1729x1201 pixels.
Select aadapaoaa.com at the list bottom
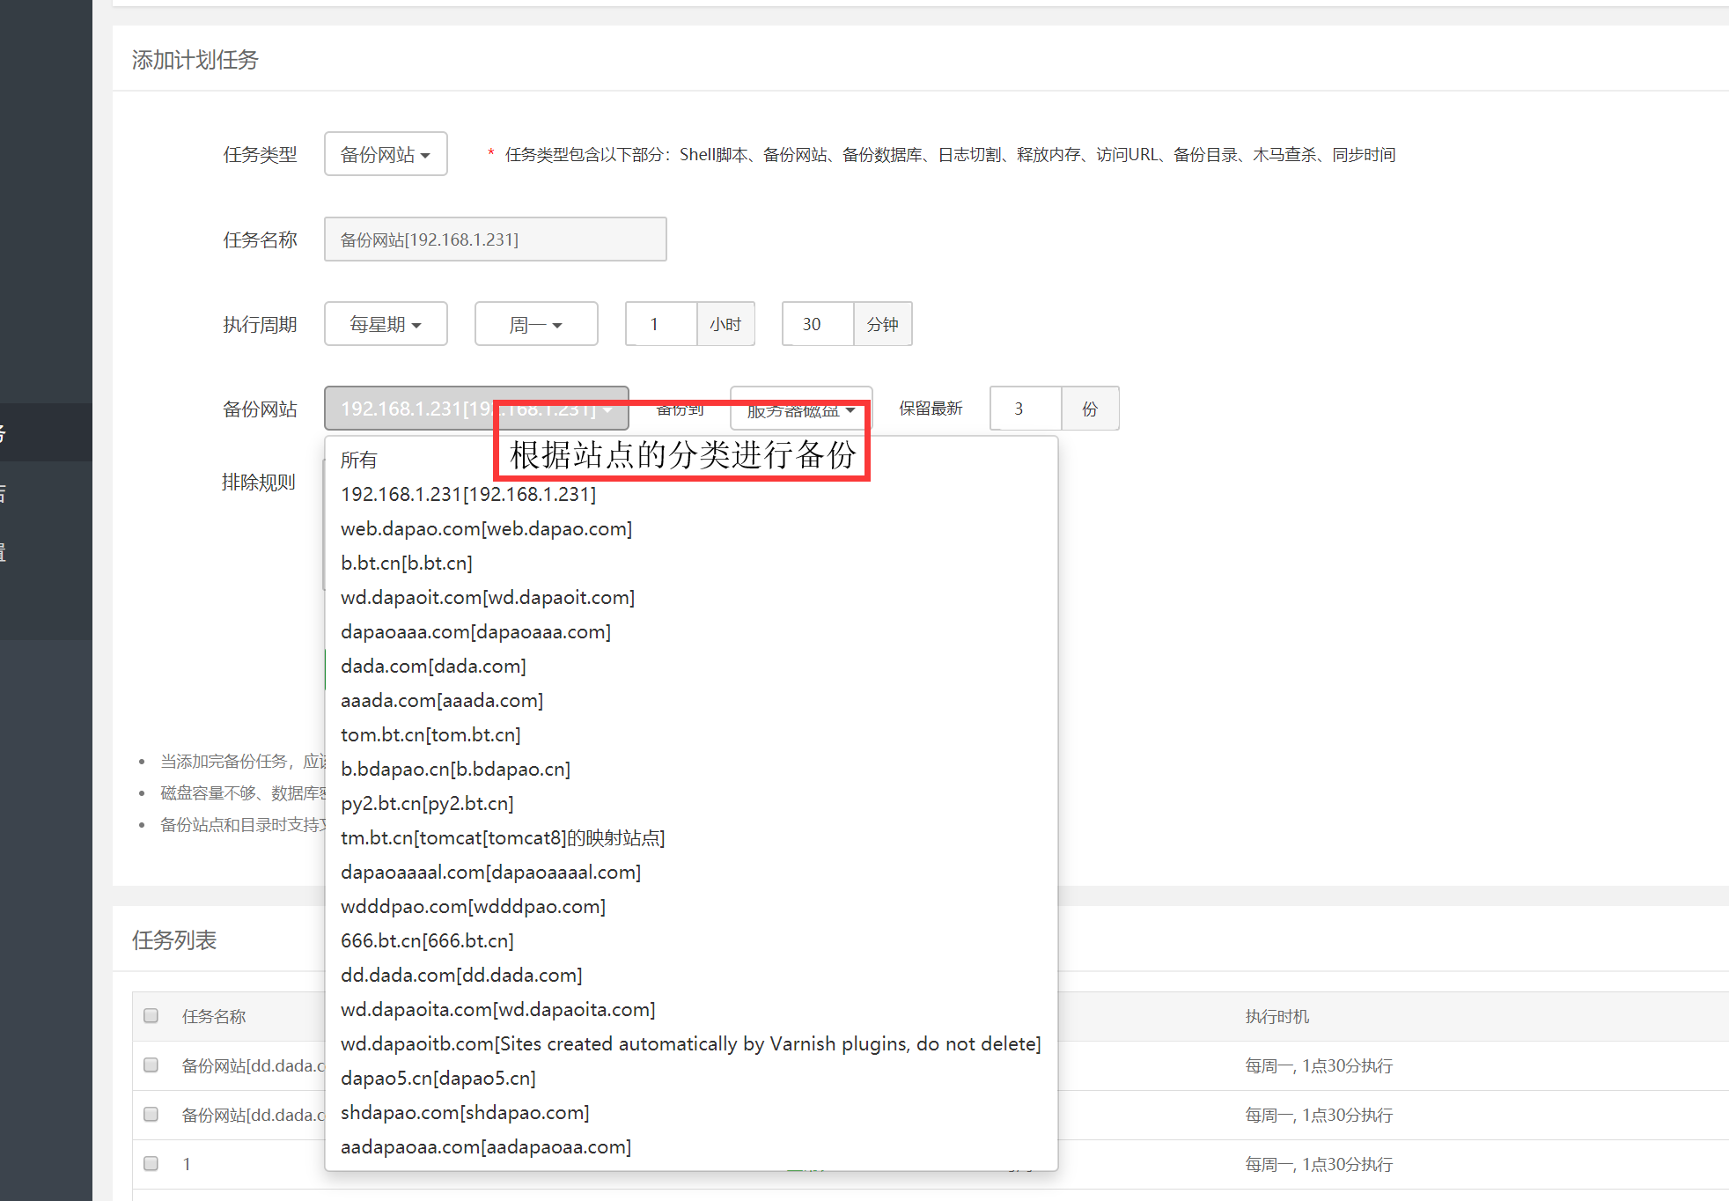click(x=486, y=1146)
